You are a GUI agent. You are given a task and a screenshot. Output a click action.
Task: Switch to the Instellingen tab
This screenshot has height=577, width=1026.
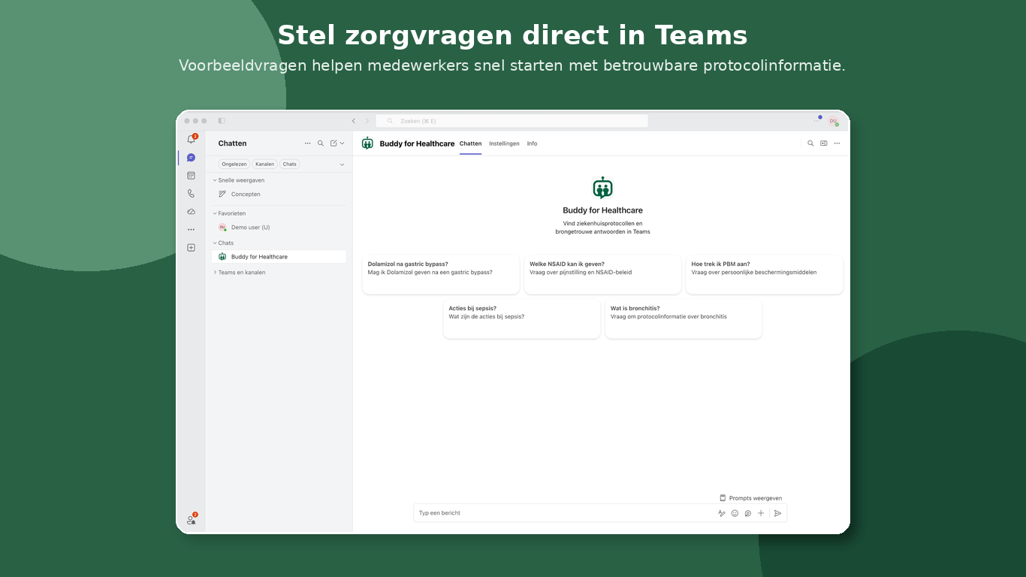(504, 143)
